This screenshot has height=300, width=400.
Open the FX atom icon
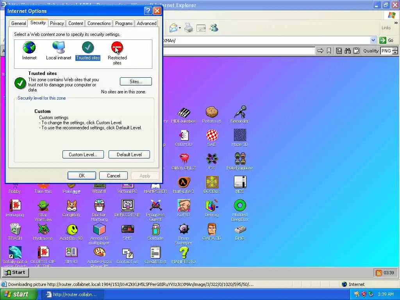click(x=212, y=159)
